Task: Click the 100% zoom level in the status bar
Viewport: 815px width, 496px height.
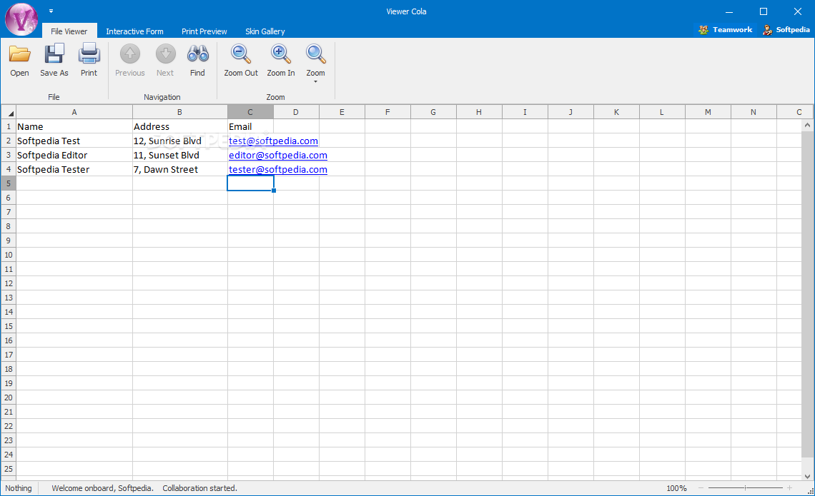Action: click(676, 488)
